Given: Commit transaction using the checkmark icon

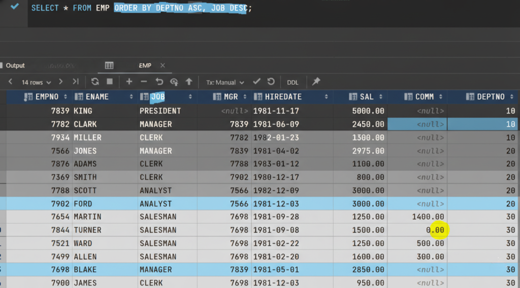Looking at the screenshot, I should (x=256, y=82).
